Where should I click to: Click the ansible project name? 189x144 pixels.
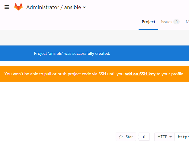pos(72,7)
